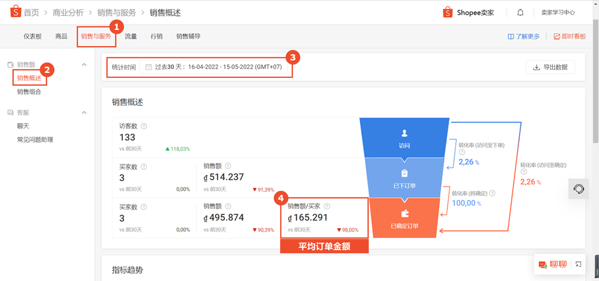Collapse the 客服 sidebar section

pyautogui.click(x=84, y=113)
